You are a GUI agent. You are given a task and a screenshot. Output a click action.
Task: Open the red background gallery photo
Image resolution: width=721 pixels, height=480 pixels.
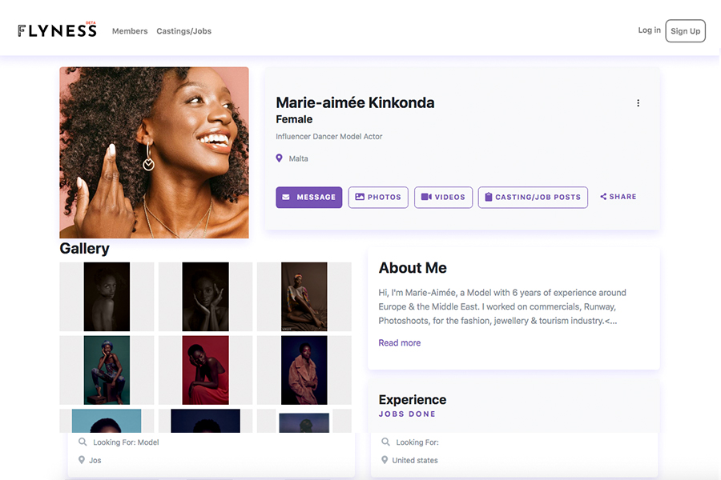206,370
